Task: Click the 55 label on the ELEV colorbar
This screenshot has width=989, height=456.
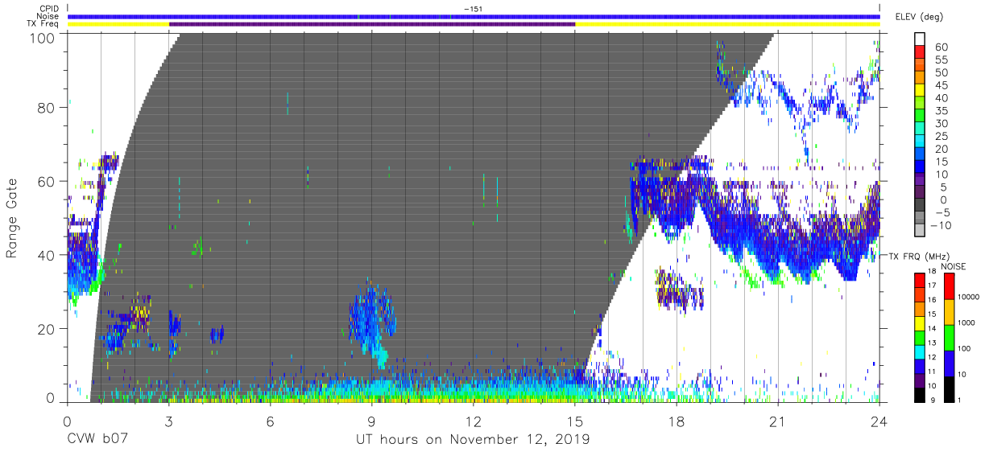Action: pyautogui.click(x=941, y=60)
